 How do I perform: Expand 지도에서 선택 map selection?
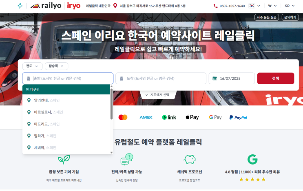click(x=157, y=95)
